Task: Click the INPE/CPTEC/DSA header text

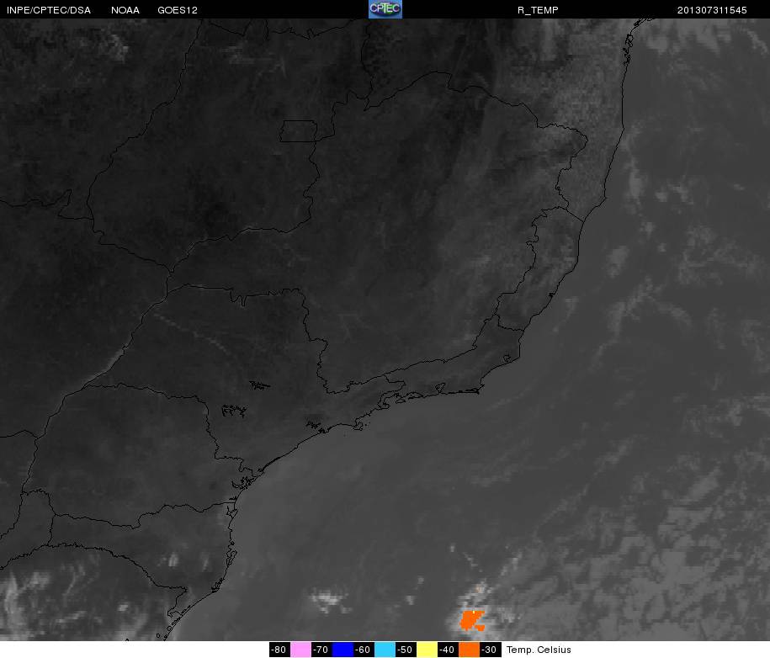Action: [49, 10]
